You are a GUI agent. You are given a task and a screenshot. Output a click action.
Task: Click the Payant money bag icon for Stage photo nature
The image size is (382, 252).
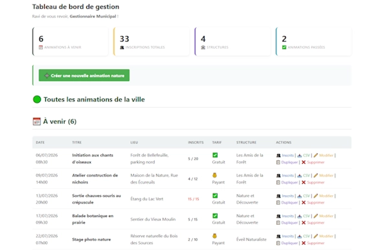point(214,236)
